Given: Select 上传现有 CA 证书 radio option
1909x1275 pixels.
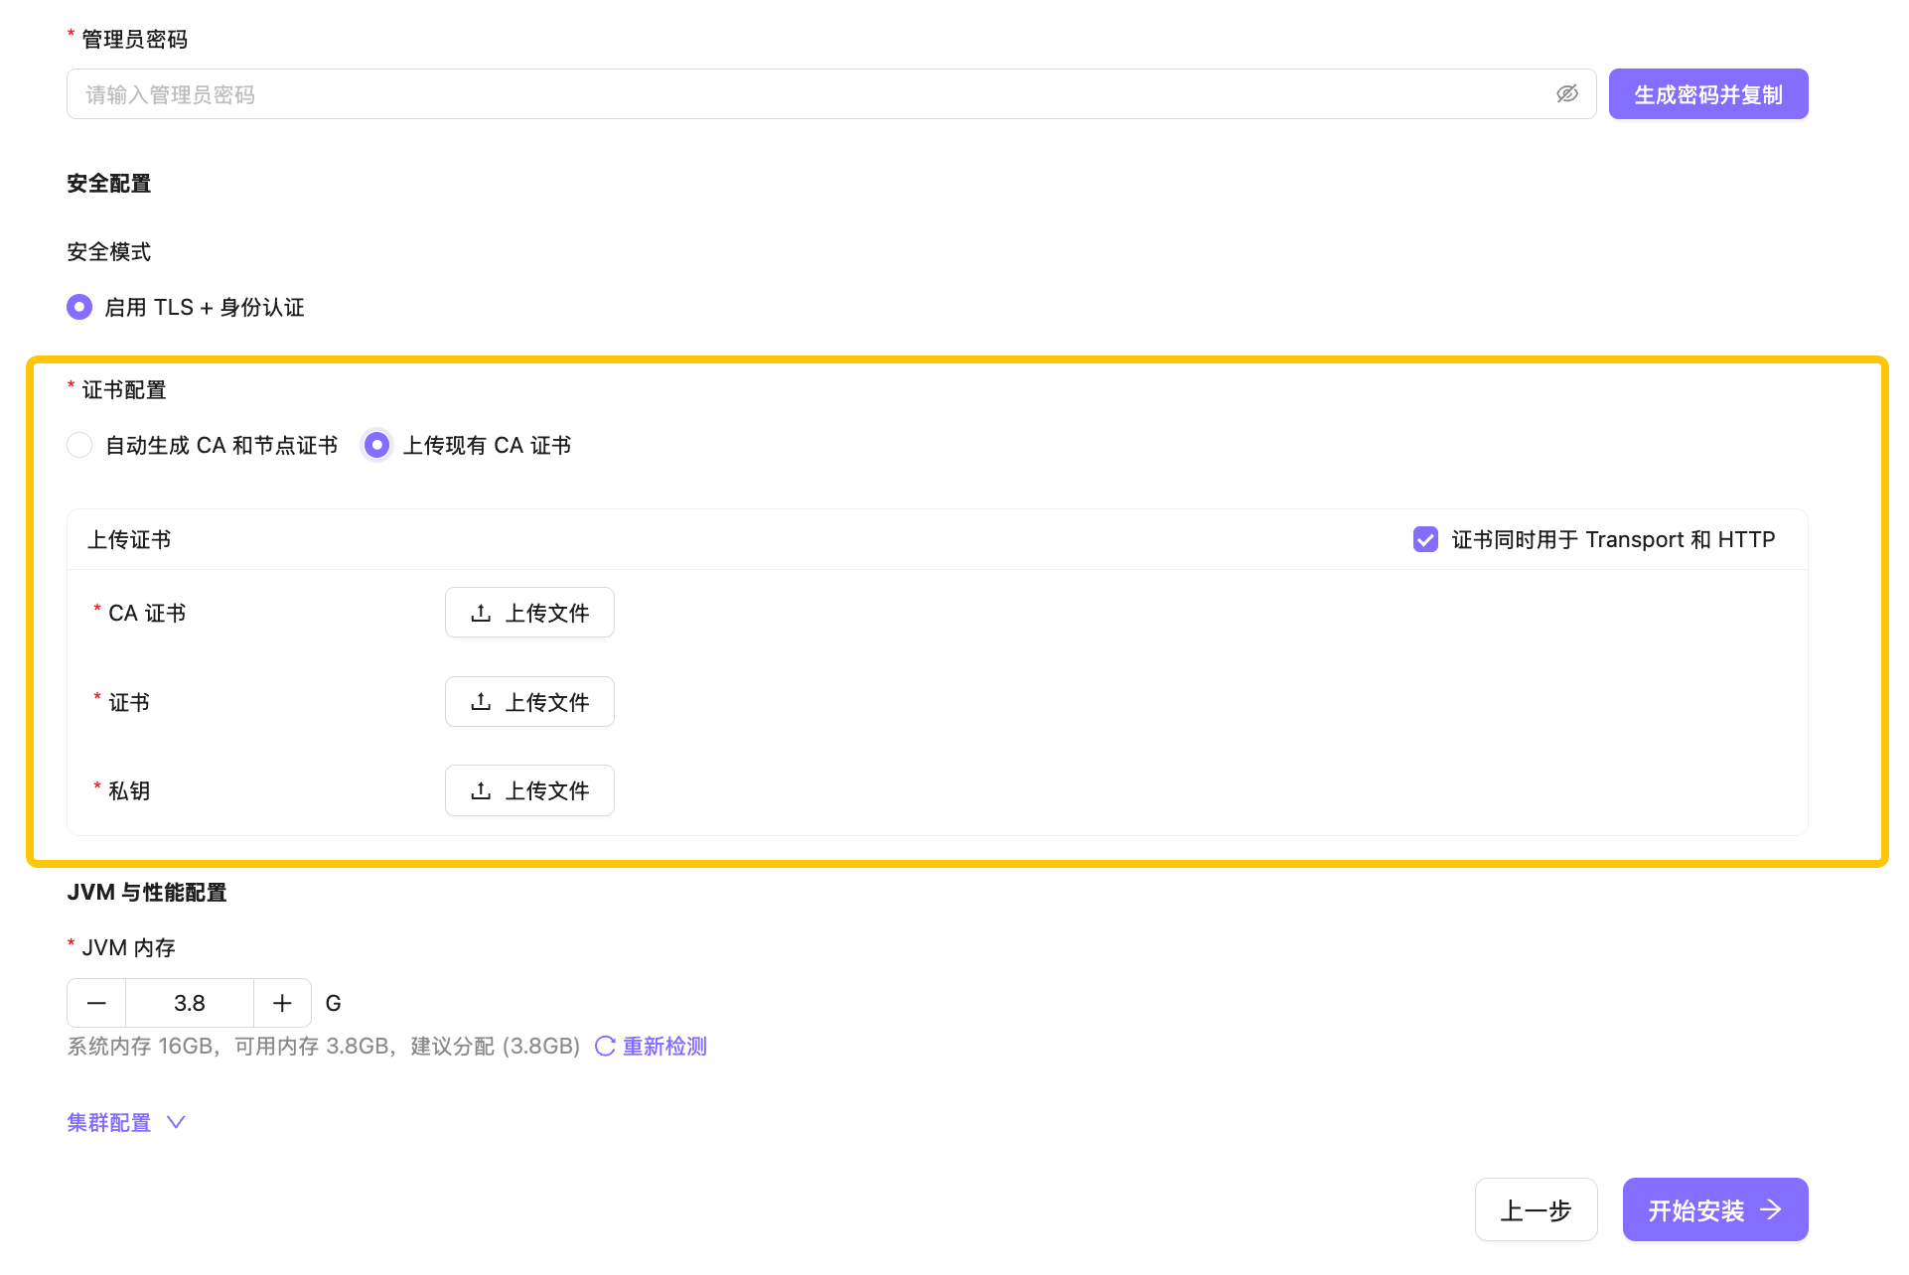Looking at the screenshot, I should click(376, 445).
